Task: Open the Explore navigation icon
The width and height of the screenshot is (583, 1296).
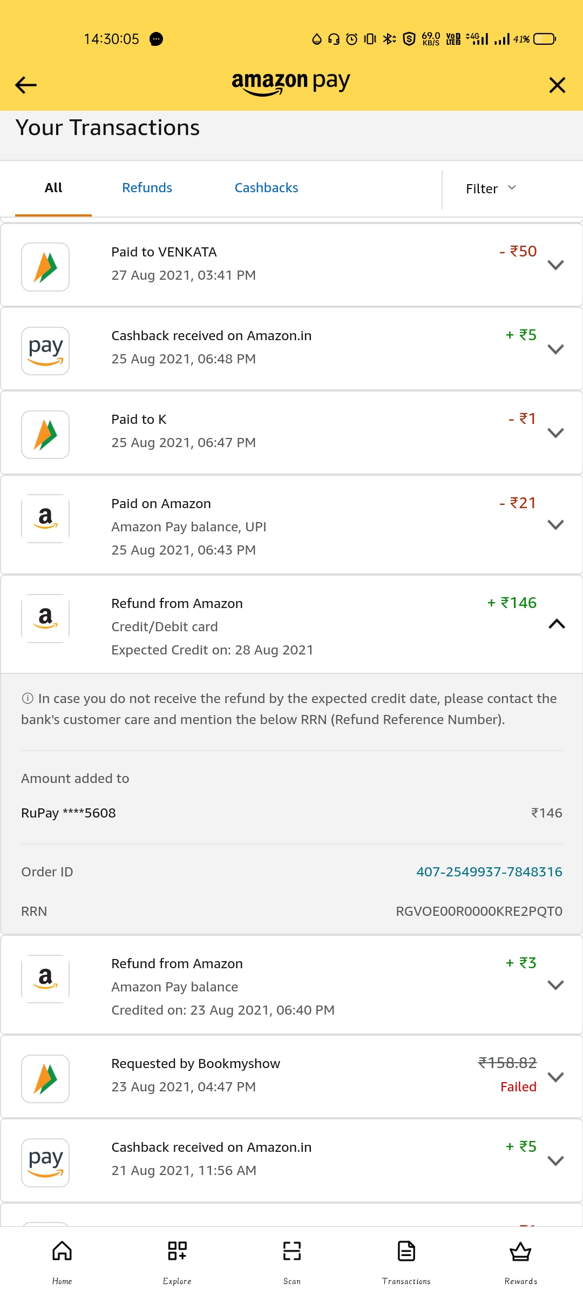Action: point(177,1251)
